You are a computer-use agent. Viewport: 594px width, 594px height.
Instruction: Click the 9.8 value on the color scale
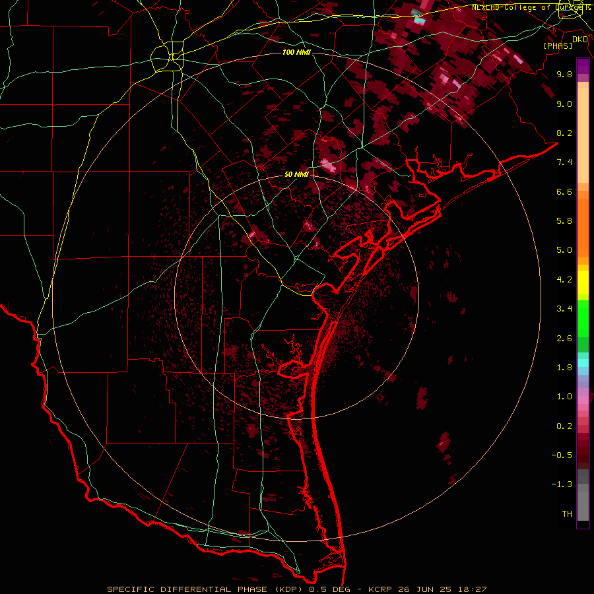[x=564, y=74]
